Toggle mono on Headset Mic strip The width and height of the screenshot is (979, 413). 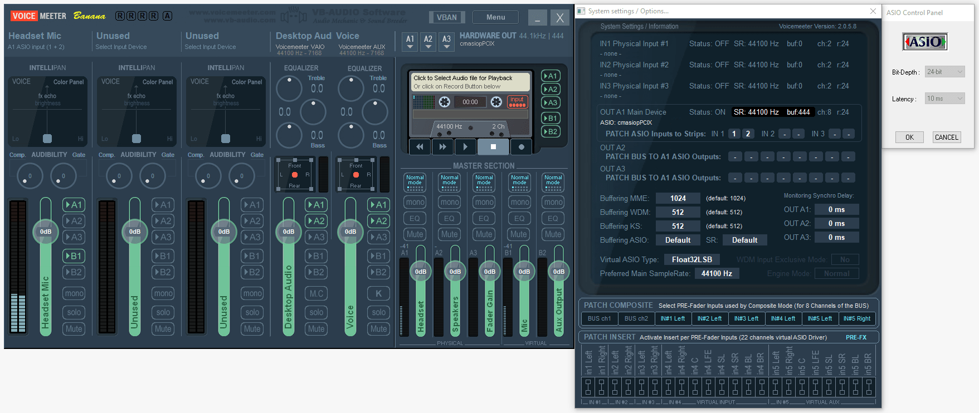pyautogui.click(x=74, y=293)
